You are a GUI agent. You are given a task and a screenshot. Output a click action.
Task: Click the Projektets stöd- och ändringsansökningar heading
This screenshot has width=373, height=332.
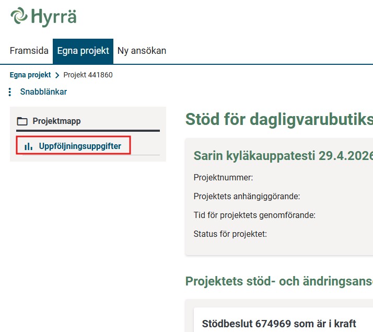[x=279, y=281]
